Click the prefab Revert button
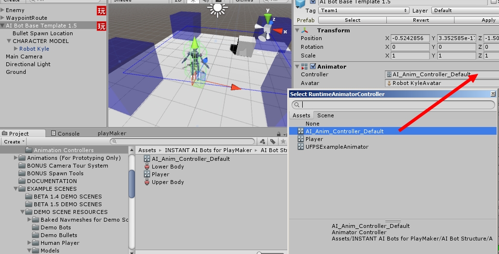The width and height of the screenshot is (499, 254). 420,20
